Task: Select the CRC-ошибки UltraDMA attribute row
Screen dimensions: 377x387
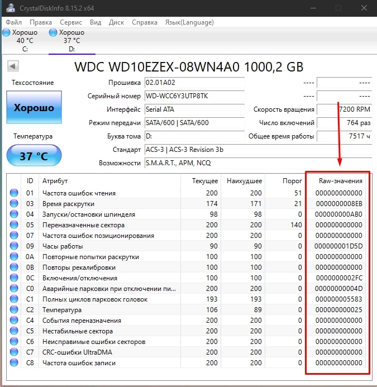Action: click(187, 352)
